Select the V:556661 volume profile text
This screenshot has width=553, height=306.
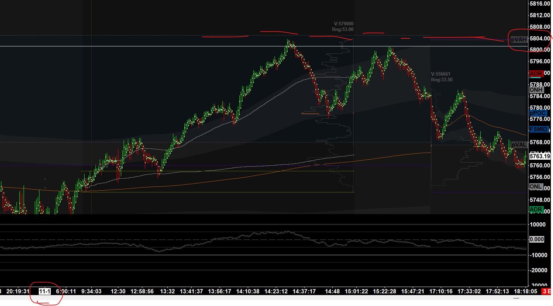pos(441,74)
